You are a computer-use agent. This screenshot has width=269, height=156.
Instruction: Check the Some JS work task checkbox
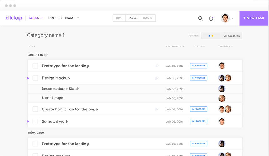tap(35, 121)
